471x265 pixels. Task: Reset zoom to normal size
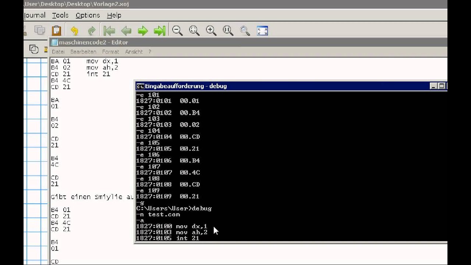click(x=228, y=31)
